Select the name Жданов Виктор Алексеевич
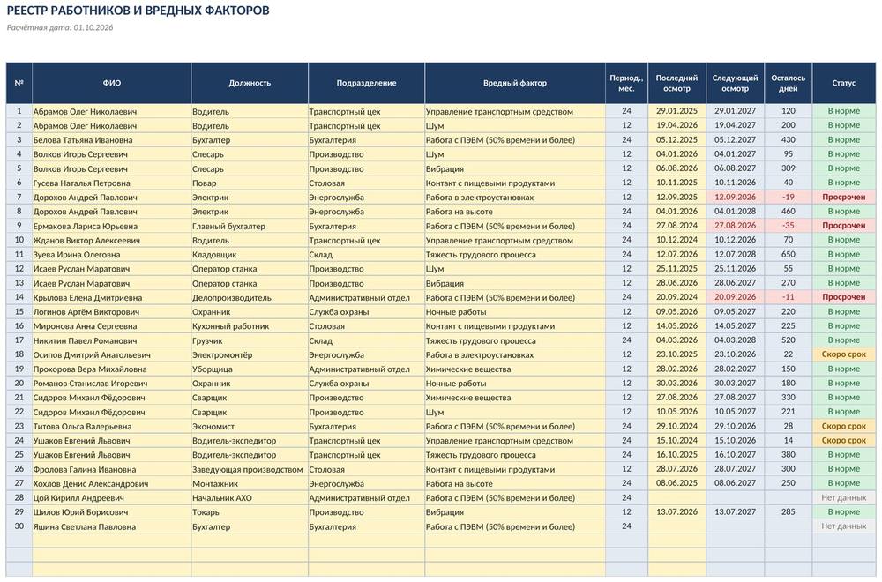Screen dimensions: 882x582 (86, 240)
